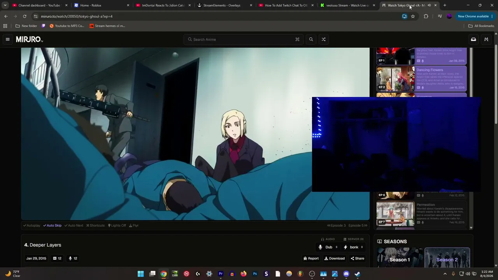Screen dimensions: 498x280
Task: Open the clock showing 1:22 AM
Action: [487, 274]
